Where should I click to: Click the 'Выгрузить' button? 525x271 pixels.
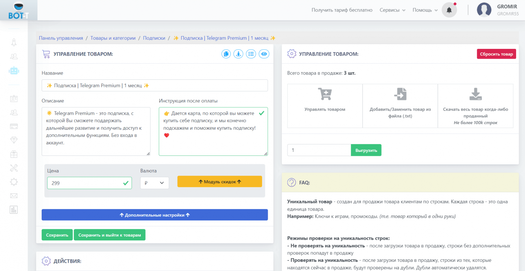tap(366, 150)
